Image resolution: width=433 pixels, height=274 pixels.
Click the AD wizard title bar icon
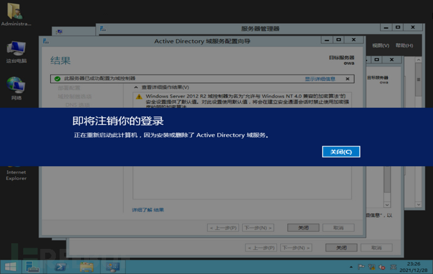46,41
